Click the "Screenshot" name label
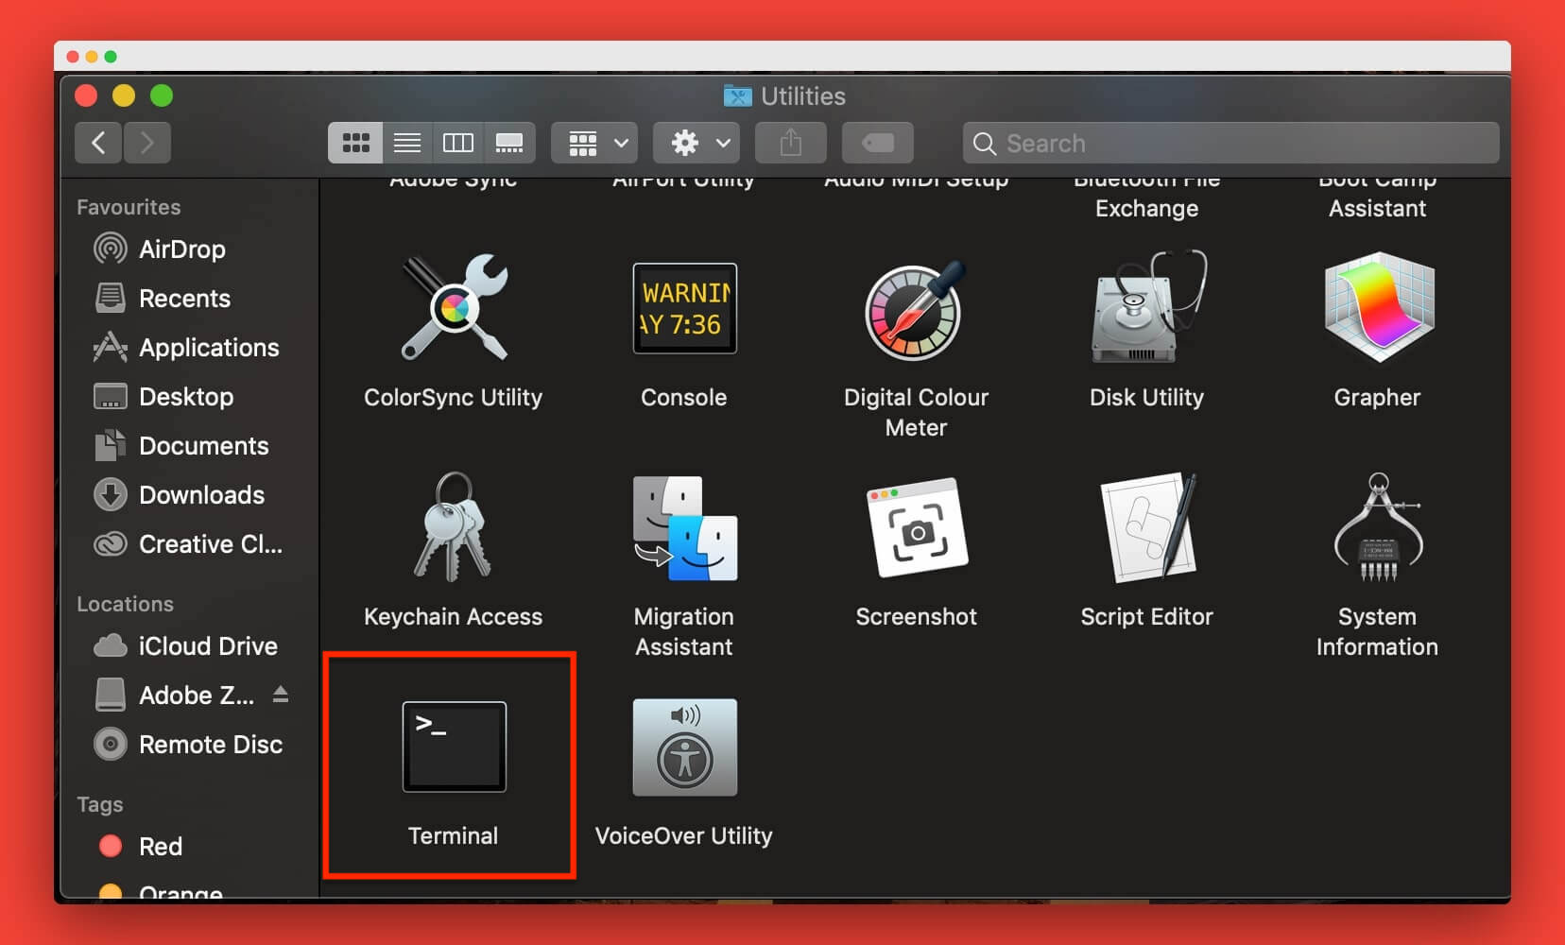The width and height of the screenshot is (1565, 945). click(916, 616)
